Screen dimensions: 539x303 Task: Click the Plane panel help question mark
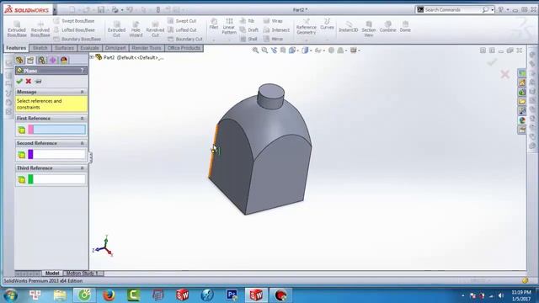coord(83,71)
